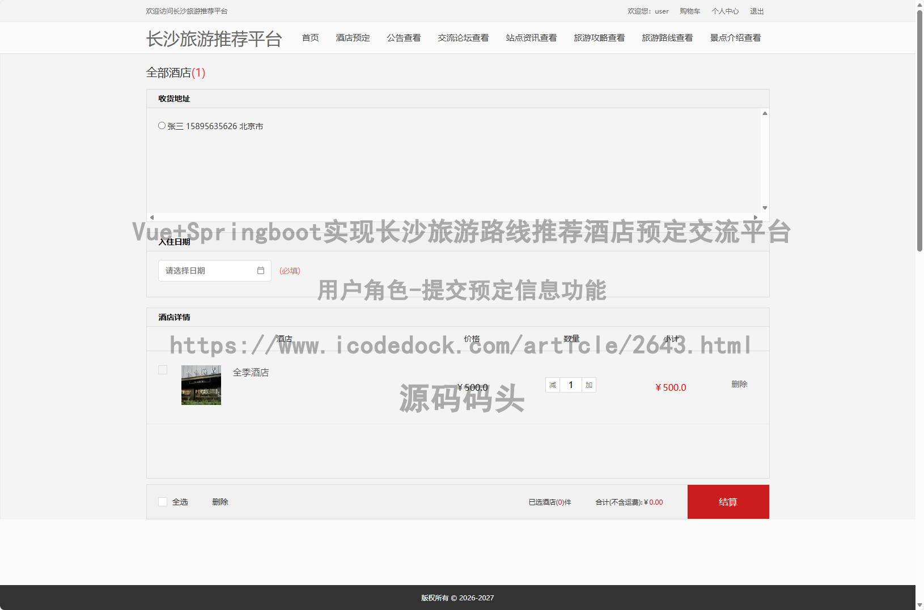Click the 全季酒店 hotel thumbnail image
Screen dimensions: 924x610
tap(201, 385)
